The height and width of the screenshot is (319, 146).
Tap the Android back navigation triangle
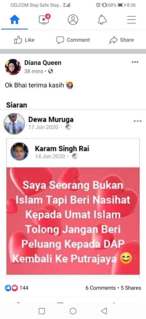coord(104,311)
